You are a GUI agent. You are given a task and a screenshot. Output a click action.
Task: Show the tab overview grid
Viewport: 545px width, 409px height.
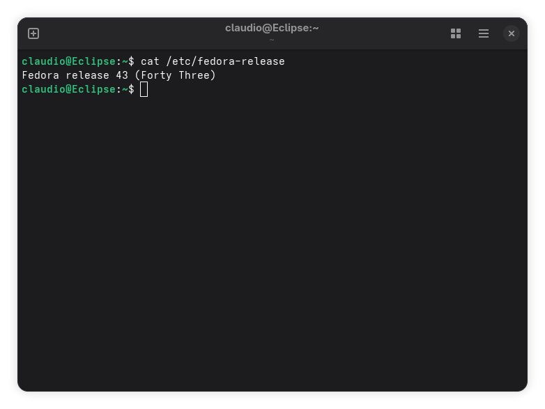coord(456,33)
